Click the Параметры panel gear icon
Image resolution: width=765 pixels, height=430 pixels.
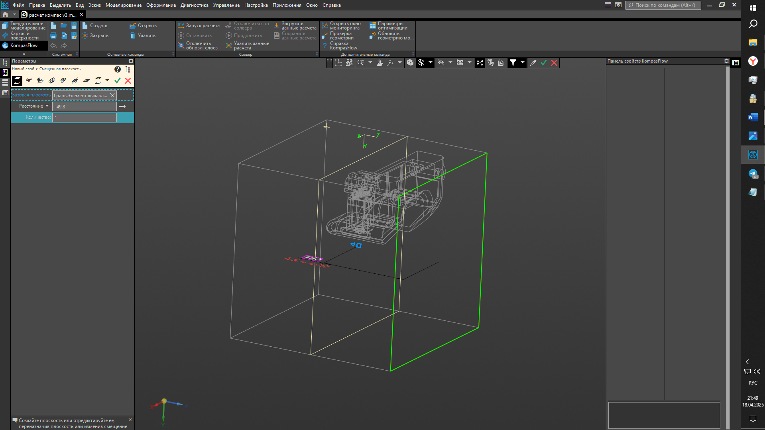(131, 61)
